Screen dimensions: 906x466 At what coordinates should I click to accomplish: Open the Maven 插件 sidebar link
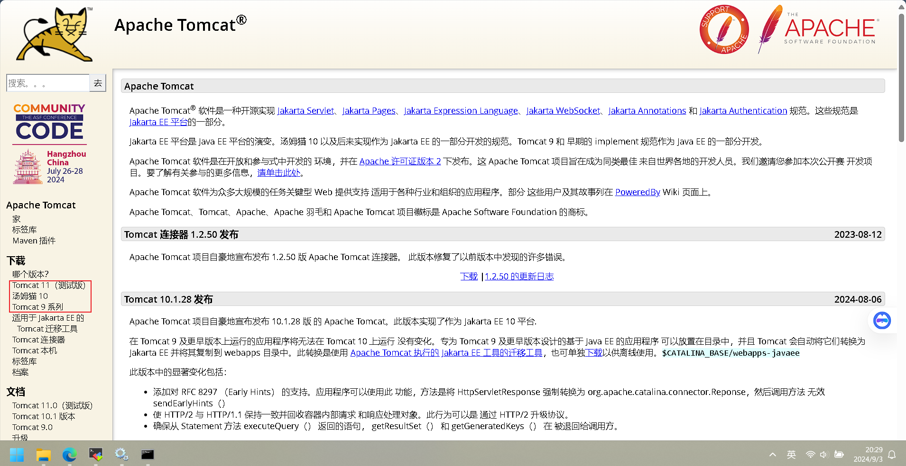pyautogui.click(x=34, y=241)
